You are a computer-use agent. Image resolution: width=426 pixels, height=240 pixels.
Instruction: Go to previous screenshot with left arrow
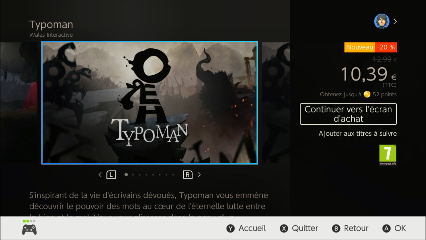(100, 175)
